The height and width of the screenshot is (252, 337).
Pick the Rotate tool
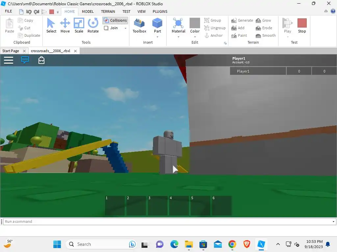[93, 26]
